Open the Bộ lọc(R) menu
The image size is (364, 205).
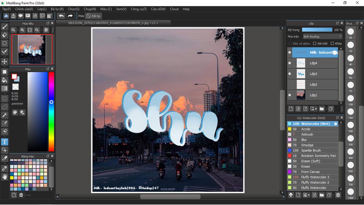[x=57, y=9]
